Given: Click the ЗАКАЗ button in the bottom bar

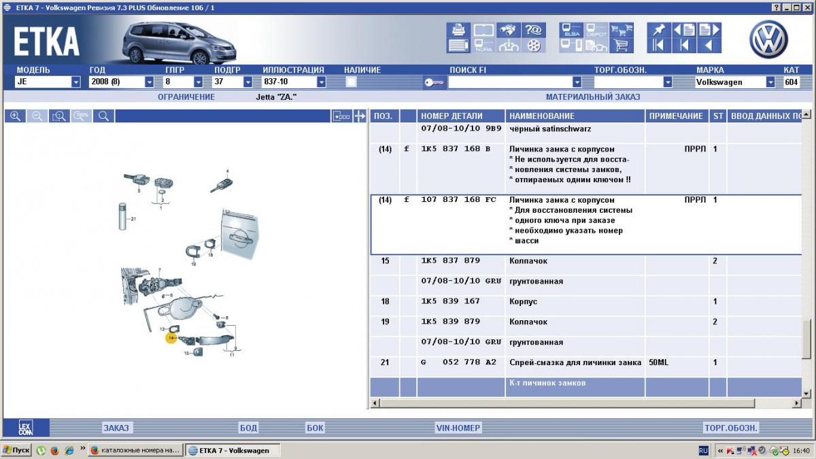Looking at the screenshot, I should [116, 428].
